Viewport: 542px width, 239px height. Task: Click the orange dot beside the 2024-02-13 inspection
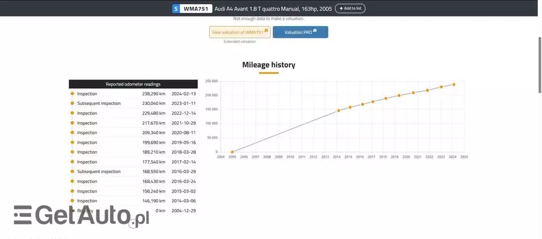pos(72,94)
